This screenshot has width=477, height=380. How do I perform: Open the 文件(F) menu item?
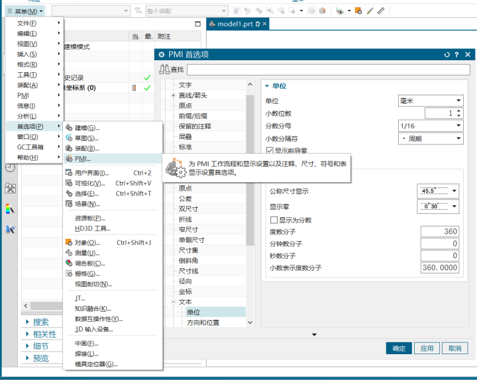pos(28,23)
